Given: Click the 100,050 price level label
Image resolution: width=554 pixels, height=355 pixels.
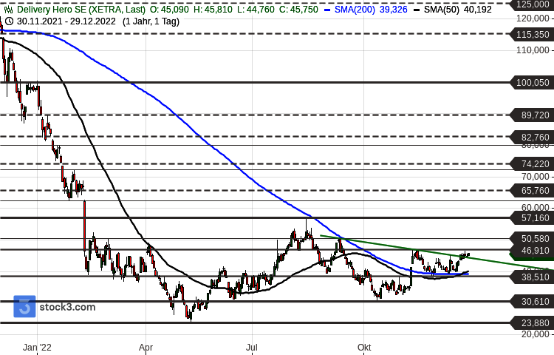Looking at the screenshot, I should [533, 82].
